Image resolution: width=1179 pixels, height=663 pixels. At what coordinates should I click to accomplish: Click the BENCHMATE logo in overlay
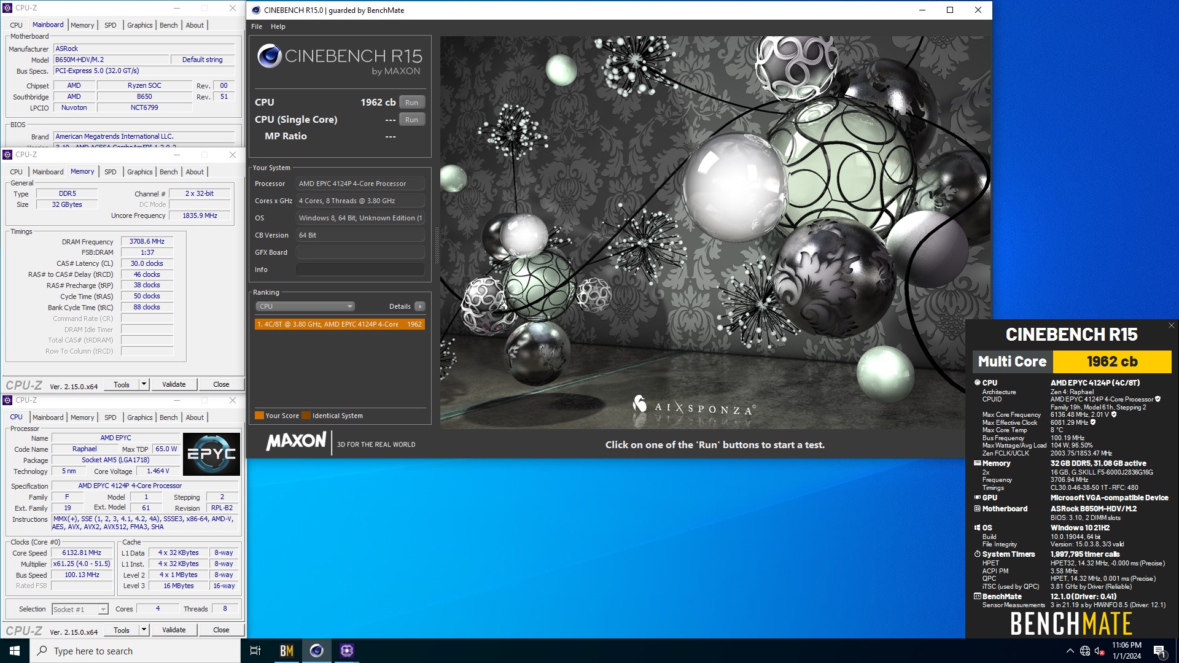[x=1071, y=624]
